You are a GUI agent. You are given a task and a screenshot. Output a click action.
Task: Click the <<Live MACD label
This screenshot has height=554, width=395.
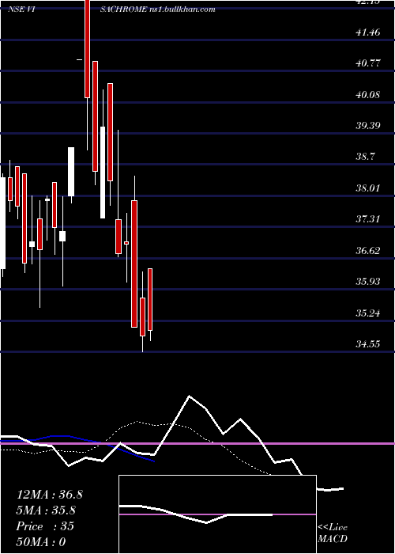click(333, 533)
